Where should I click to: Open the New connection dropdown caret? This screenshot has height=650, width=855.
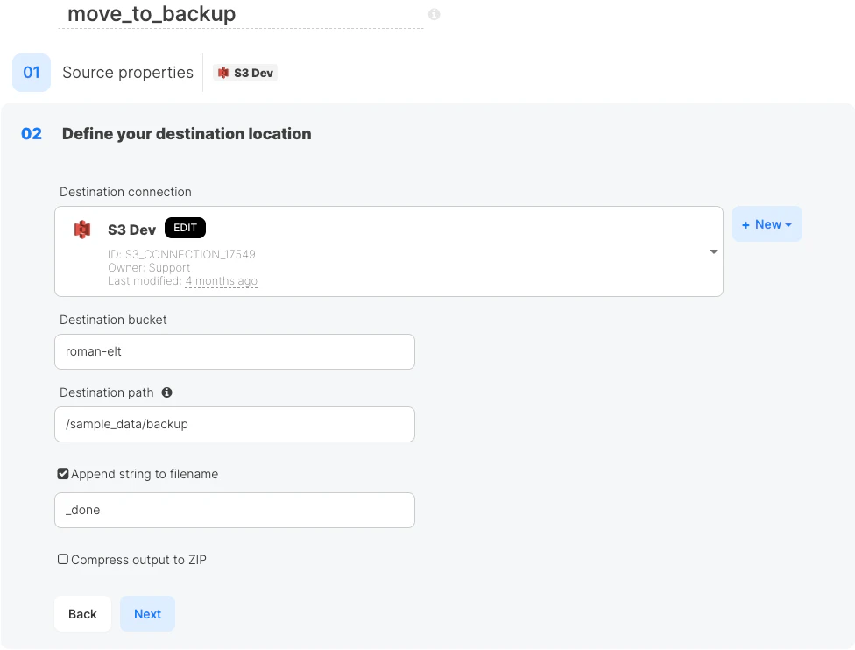[788, 224]
